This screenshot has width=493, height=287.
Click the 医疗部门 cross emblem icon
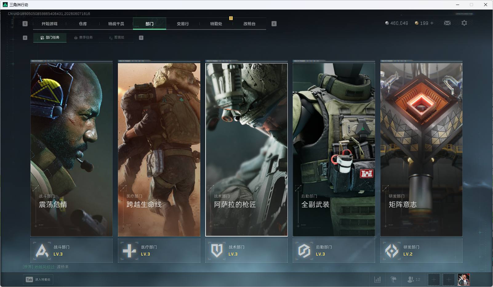tap(129, 251)
